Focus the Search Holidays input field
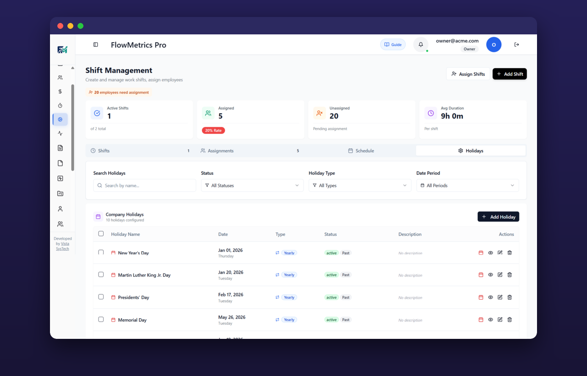Viewport: 587px width, 376px height. tap(144, 185)
